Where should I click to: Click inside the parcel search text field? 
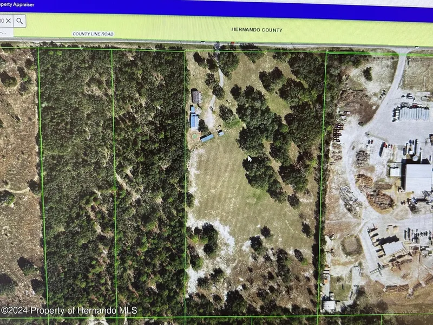pyautogui.click(x=2, y=21)
